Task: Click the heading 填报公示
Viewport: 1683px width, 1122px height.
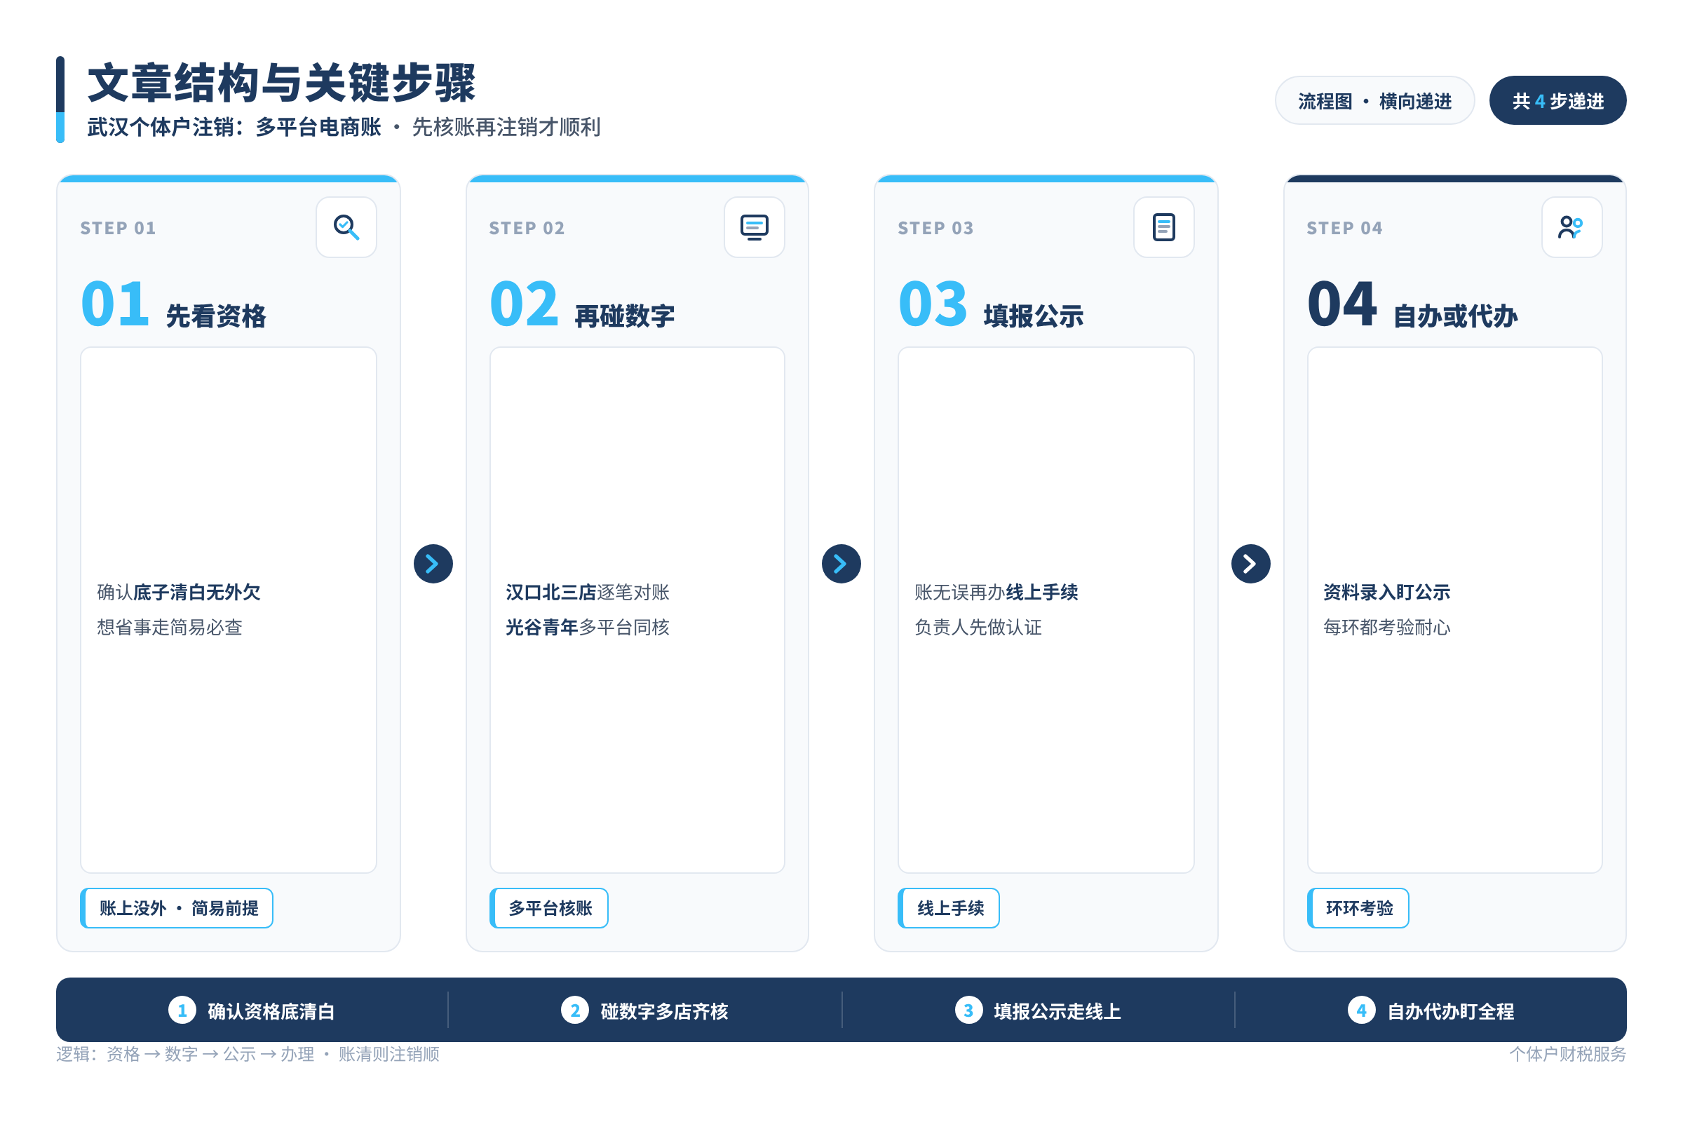Action: [1034, 316]
